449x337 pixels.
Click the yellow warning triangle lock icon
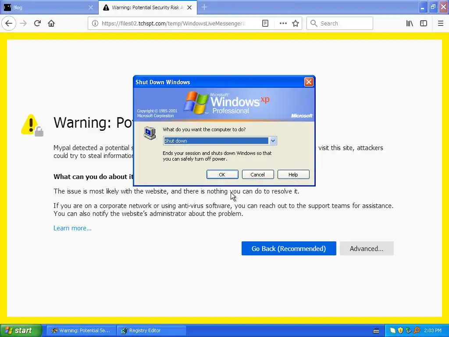tap(32, 125)
